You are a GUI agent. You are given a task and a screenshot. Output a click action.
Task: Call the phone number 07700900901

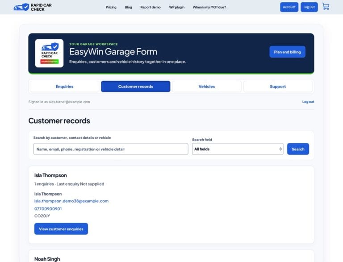pos(48,208)
